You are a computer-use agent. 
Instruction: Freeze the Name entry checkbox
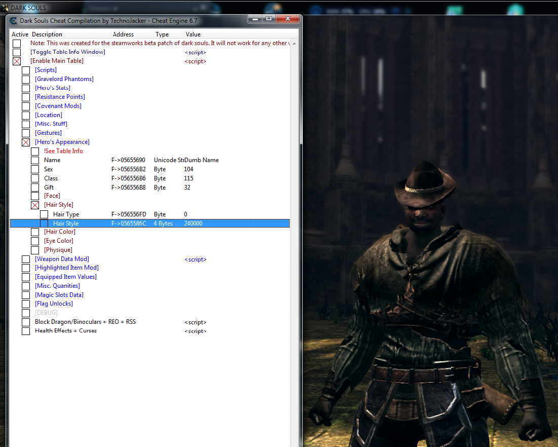35,160
